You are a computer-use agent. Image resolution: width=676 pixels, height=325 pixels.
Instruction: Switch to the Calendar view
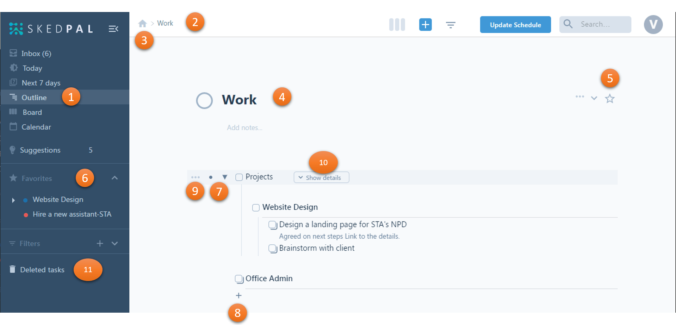(x=36, y=127)
